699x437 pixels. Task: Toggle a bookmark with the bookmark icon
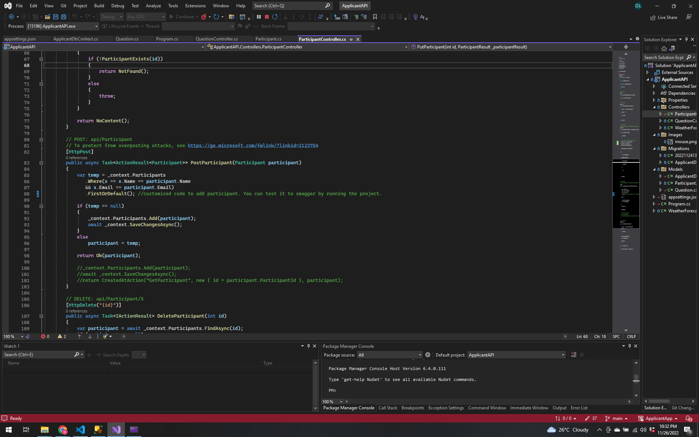point(375,17)
